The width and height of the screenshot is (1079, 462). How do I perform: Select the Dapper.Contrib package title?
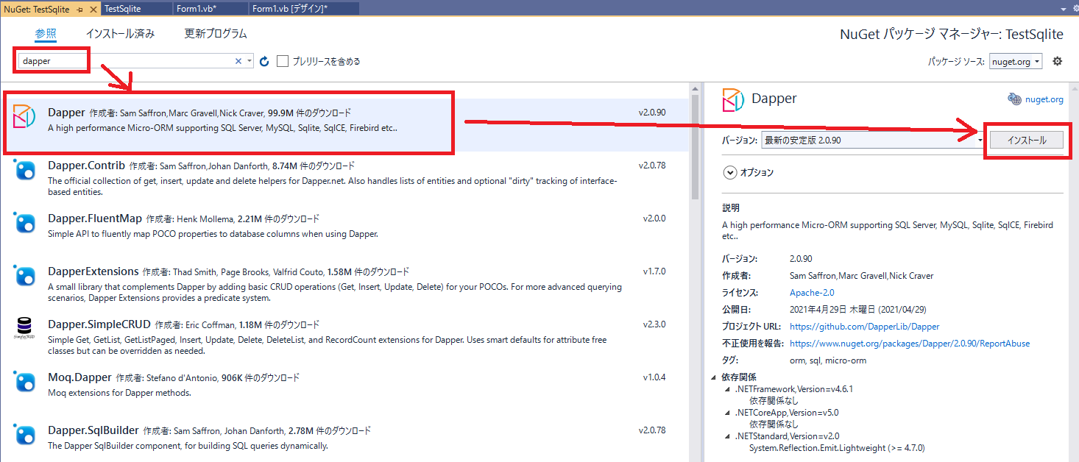click(x=87, y=166)
